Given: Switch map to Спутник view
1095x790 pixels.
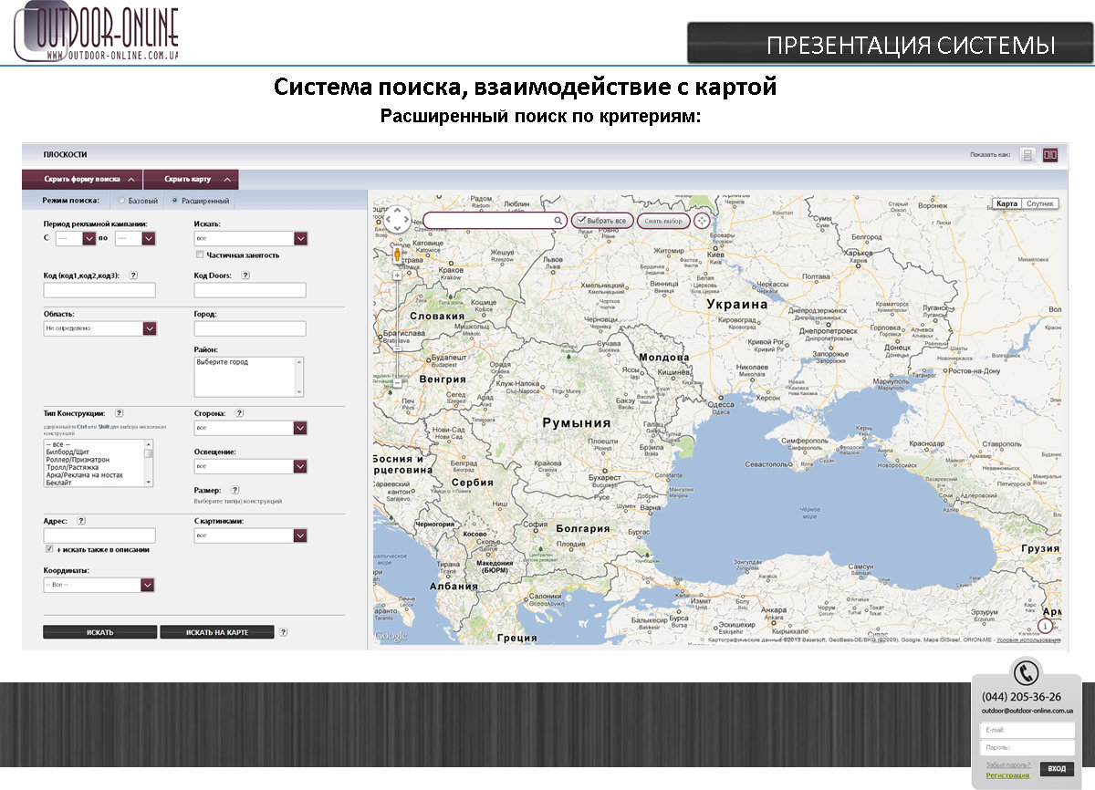Looking at the screenshot, I should click(x=1040, y=203).
